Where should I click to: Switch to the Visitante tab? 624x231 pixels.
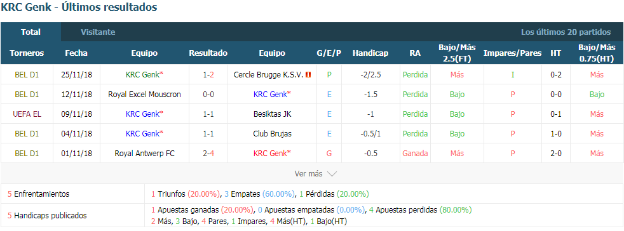coord(98,32)
